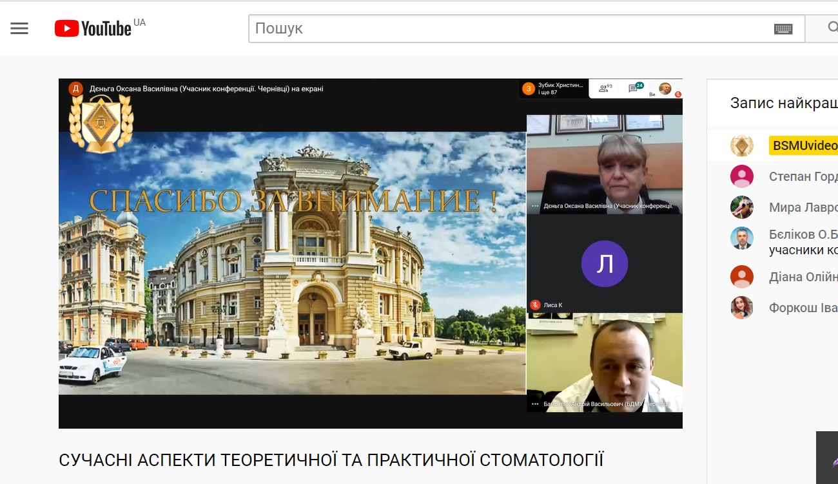Open the Мира Лавро… avatar in chat

pos(742,207)
